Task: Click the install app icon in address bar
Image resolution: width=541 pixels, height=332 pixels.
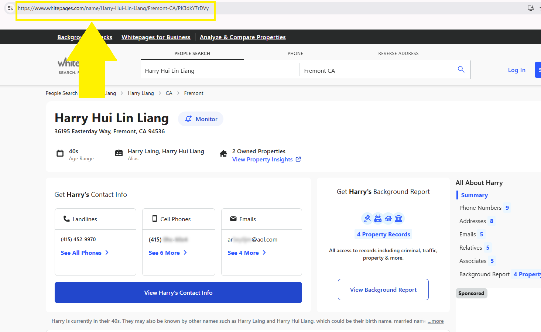Action: tap(531, 8)
